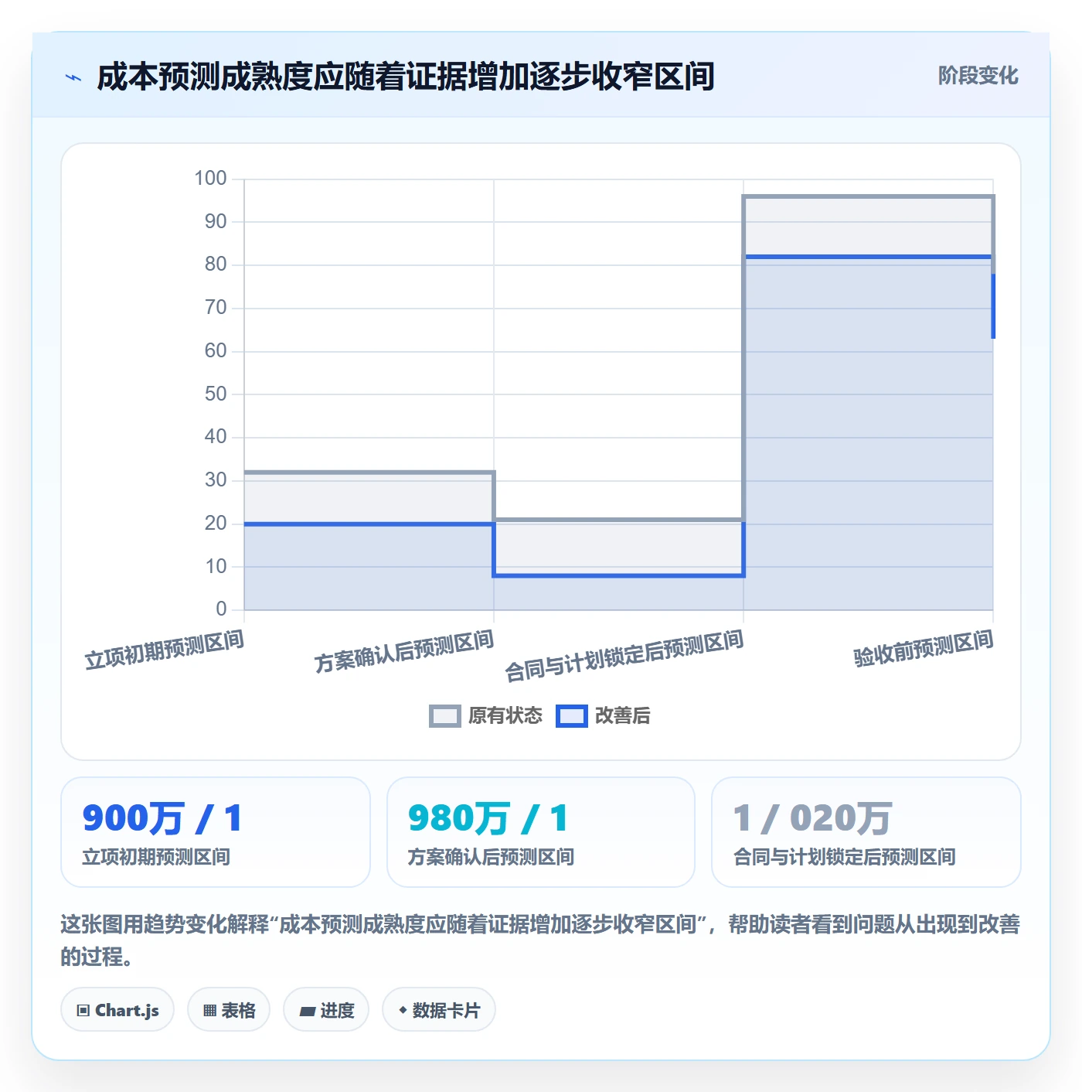
Task: Click the grey 原有状态 line at value 32
Action: point(369,473)
